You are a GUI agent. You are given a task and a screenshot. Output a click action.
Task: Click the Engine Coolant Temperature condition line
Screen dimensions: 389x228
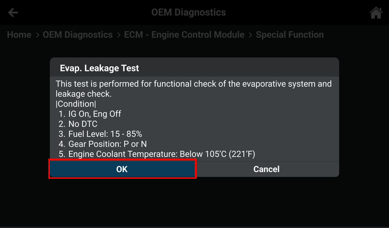tap(161, 154)
